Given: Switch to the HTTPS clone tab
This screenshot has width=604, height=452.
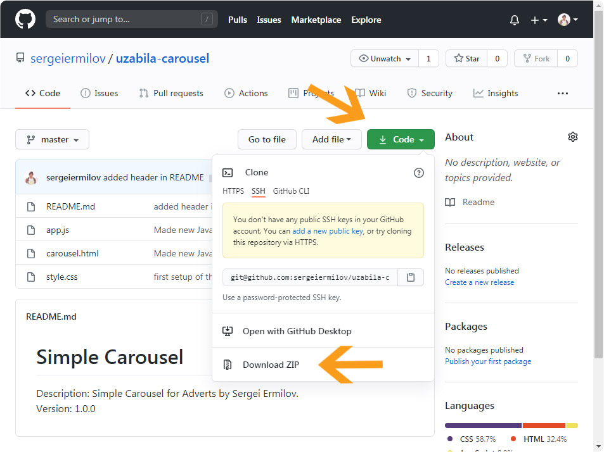Looking at the screenshot, I should pyautogui.click(x=233, y=191).
